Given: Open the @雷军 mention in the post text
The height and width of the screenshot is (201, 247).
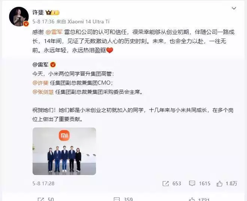Looking at the screenshot, I should [x=54, y=32].
